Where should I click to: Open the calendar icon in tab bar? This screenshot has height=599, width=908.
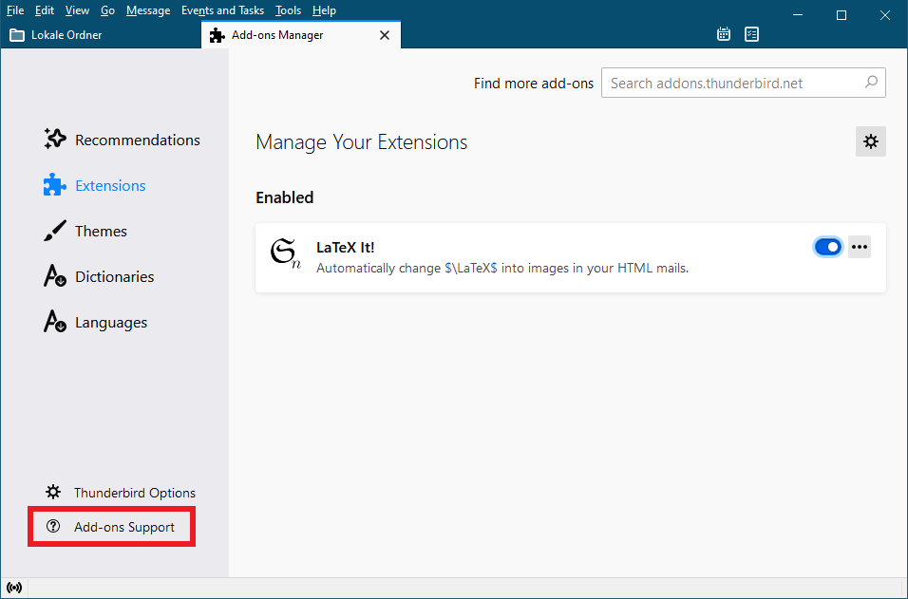coord(724,35)
